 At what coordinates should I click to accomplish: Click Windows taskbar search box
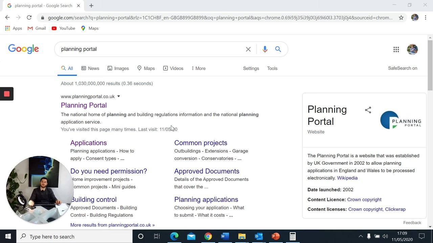point(74,236)
